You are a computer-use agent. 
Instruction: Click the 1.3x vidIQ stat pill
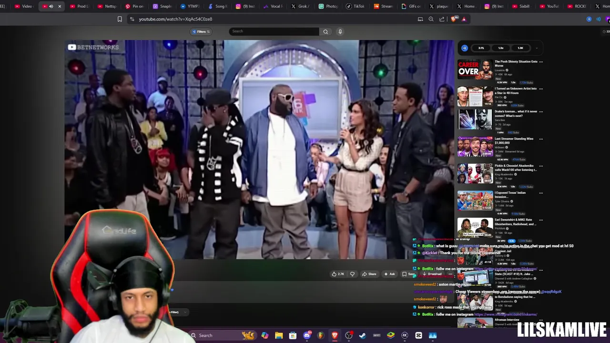[501, 48]
